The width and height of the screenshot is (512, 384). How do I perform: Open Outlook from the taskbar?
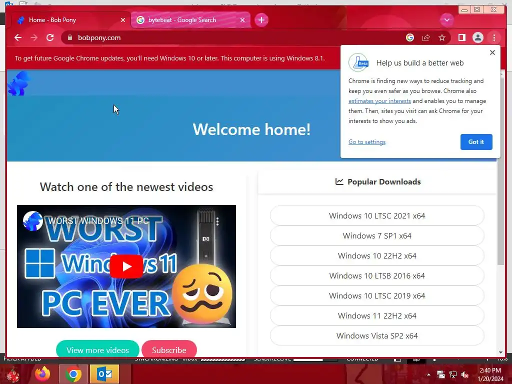point(104,374)
